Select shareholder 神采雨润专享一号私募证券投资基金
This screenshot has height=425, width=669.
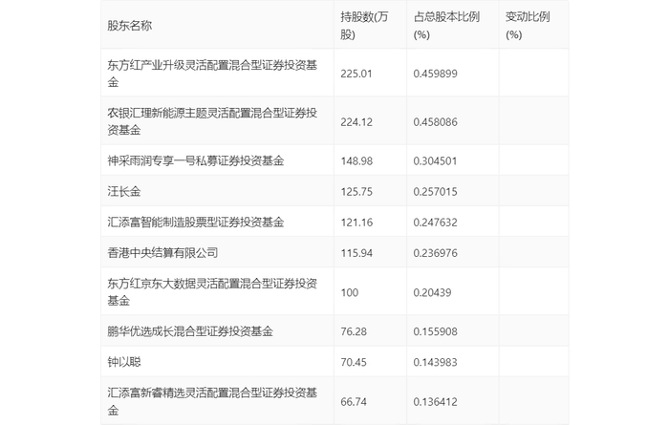(x=195, y=160)
